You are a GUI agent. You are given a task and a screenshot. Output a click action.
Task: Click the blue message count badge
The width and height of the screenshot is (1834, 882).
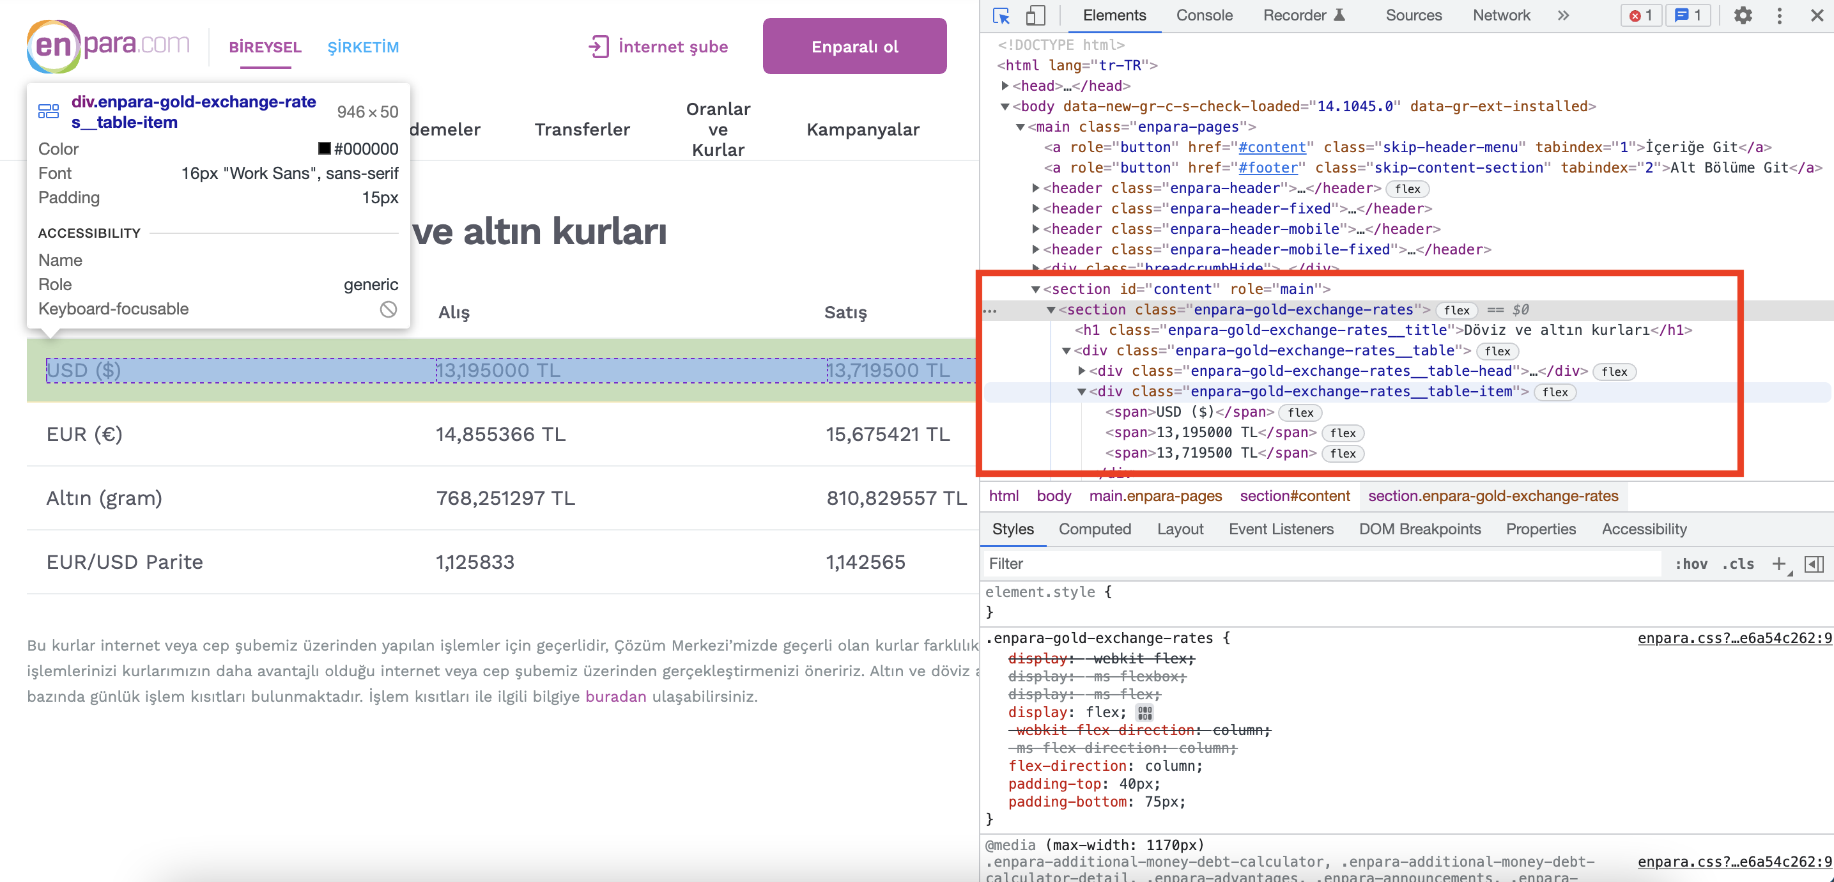point(1688,16)
